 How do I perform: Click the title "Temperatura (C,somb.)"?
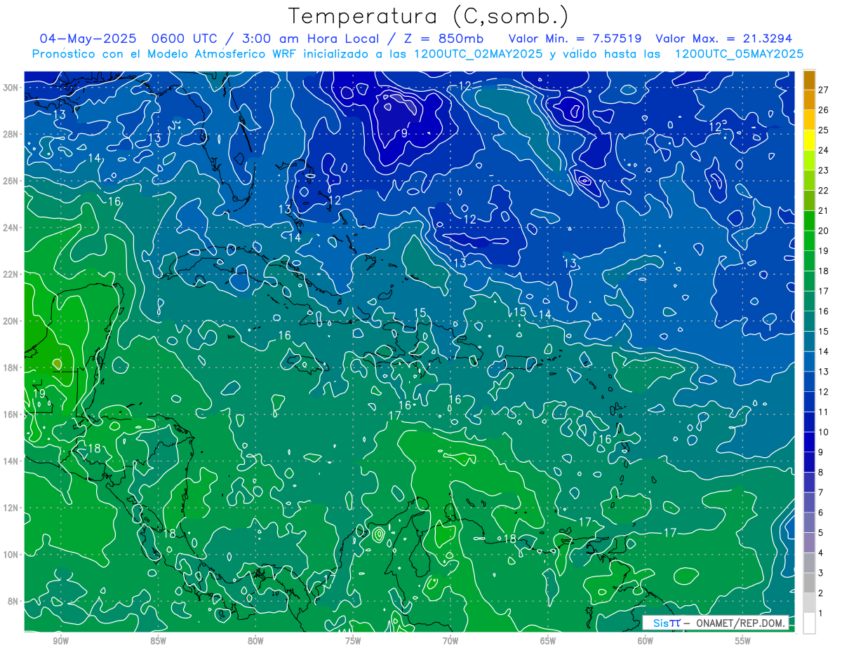[x=429, y=16]
